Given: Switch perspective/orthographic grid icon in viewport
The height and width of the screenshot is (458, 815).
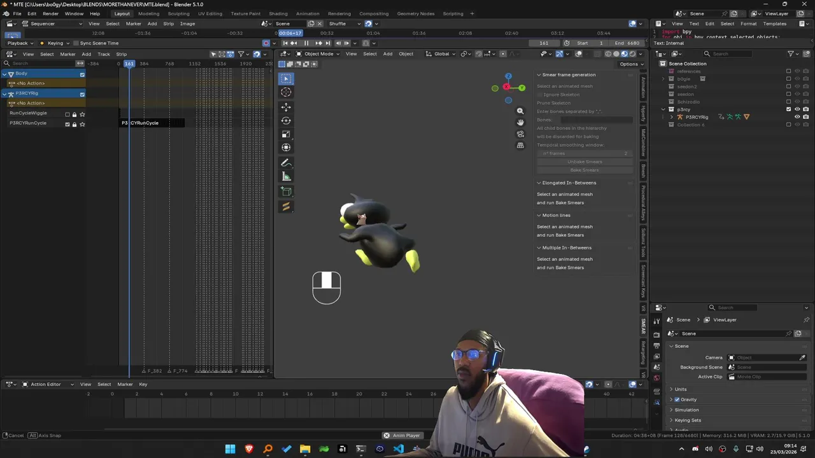Looking at the screenshot, I should tap(520, 145).
